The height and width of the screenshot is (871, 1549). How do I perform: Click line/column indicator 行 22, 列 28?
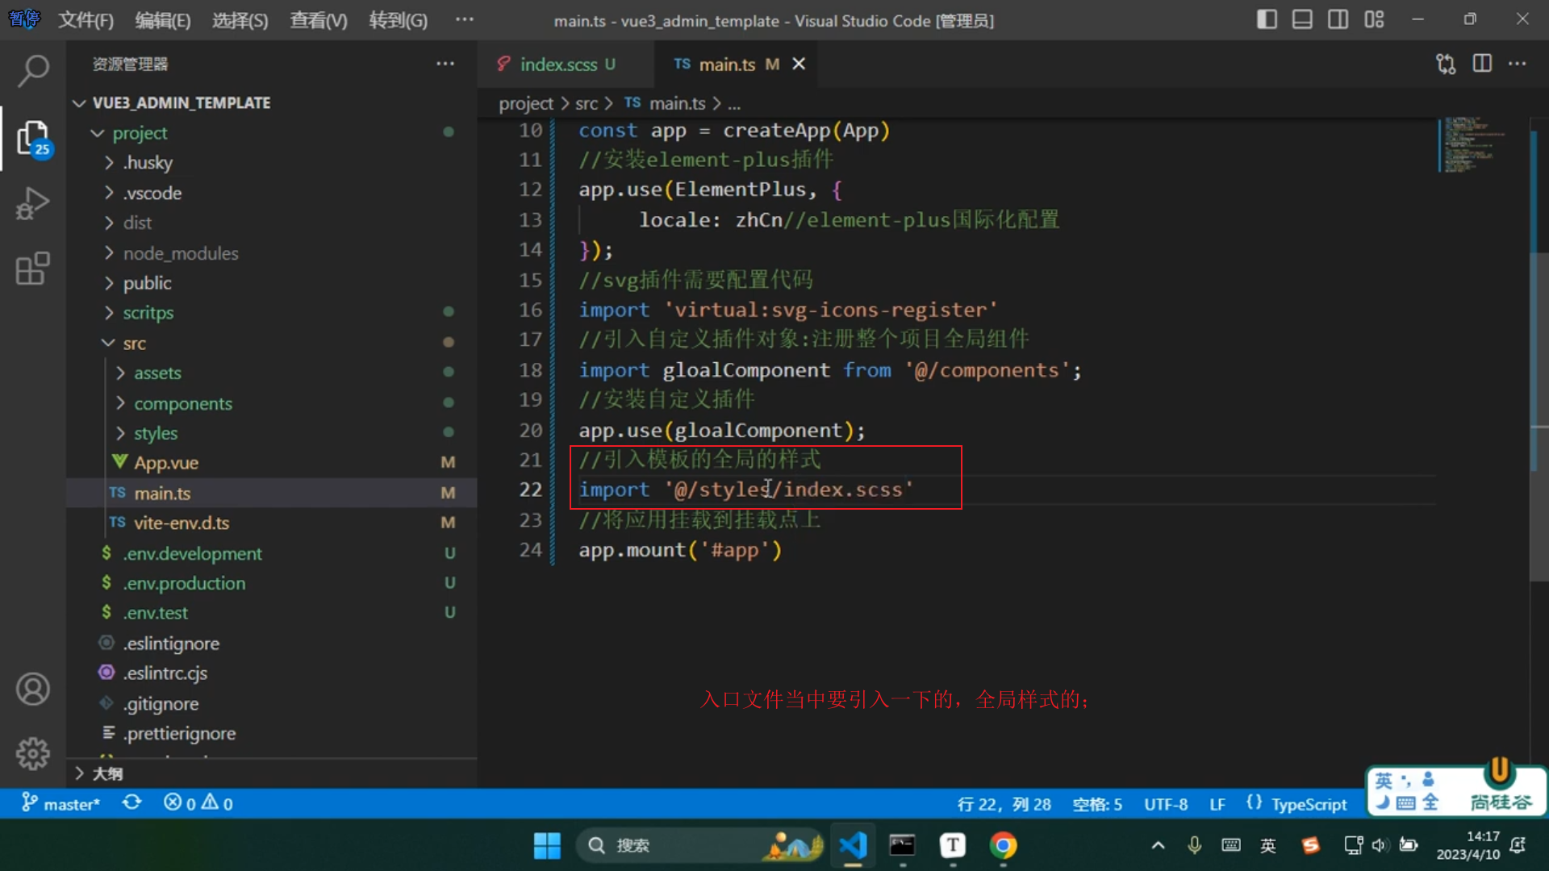coord(1004,804)
